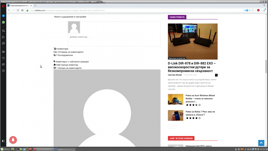Open My Flow from the sidebar
The height and width of the screenshot is (151, 268).
pyautogui.click(x=3, y=37)
